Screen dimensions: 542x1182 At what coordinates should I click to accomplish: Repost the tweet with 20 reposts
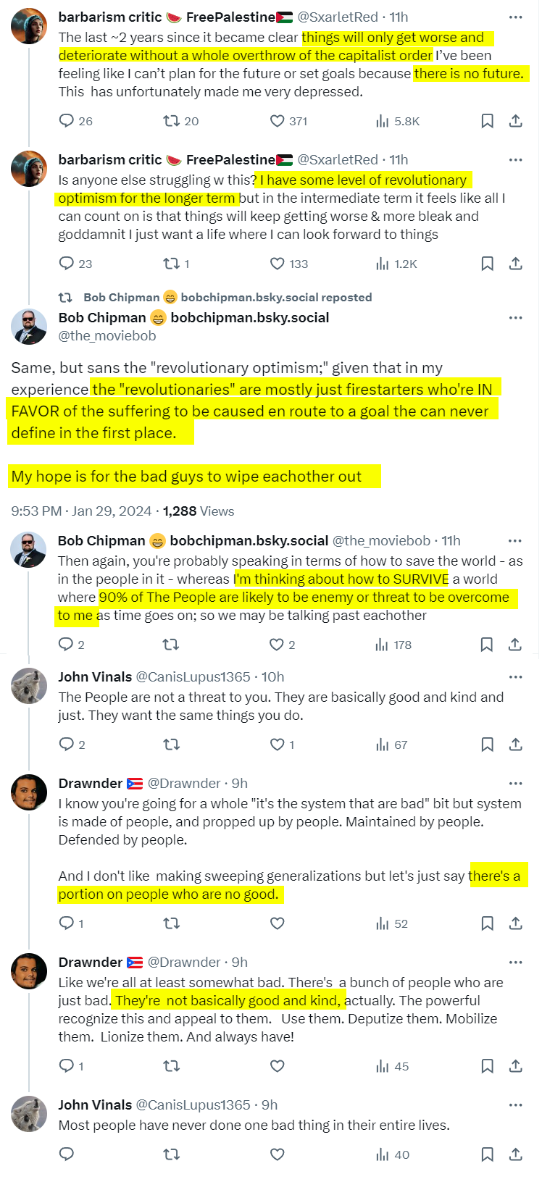coord(171,121)
